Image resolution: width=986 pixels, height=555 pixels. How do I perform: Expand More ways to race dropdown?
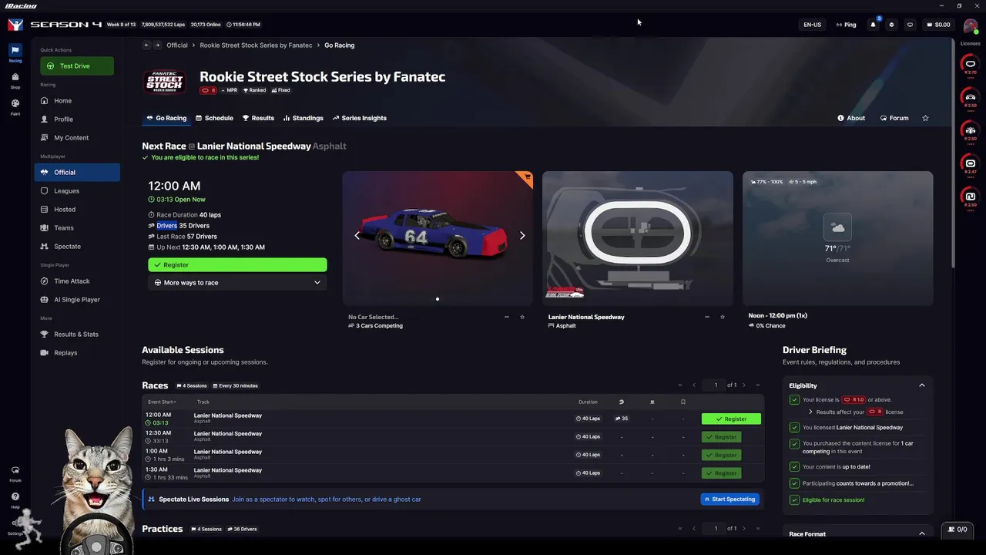point(237,283)
